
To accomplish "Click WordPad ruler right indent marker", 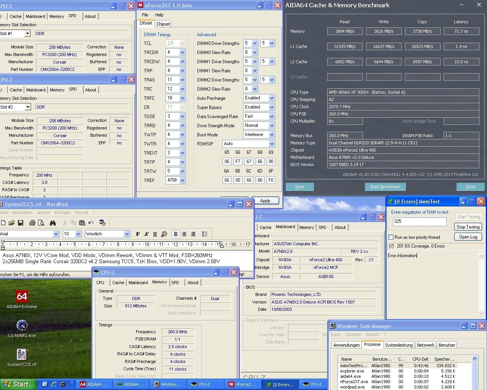I will pos(222,245).
